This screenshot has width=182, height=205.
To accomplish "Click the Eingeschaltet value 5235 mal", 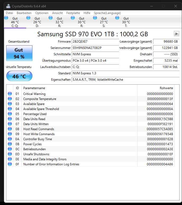I will click(x=166, y=61).
